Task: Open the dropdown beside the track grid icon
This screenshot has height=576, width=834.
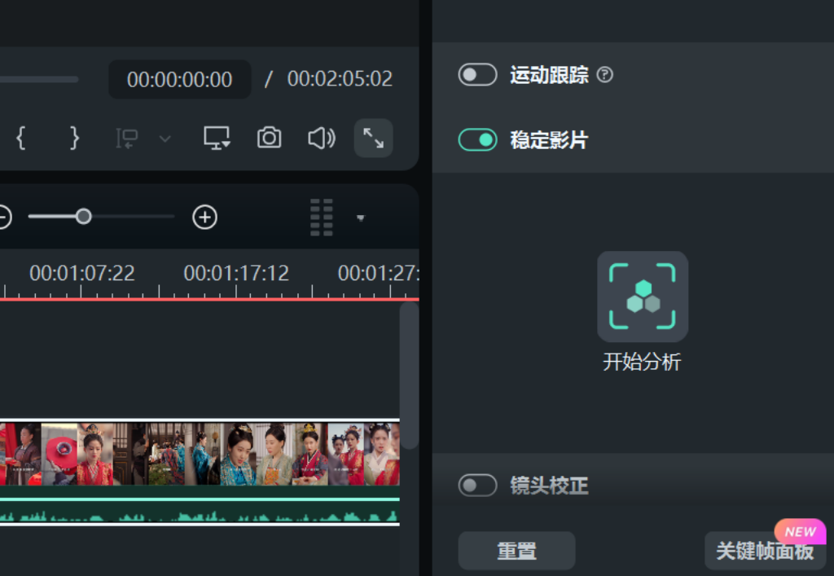Action: [x=359, y=218]
